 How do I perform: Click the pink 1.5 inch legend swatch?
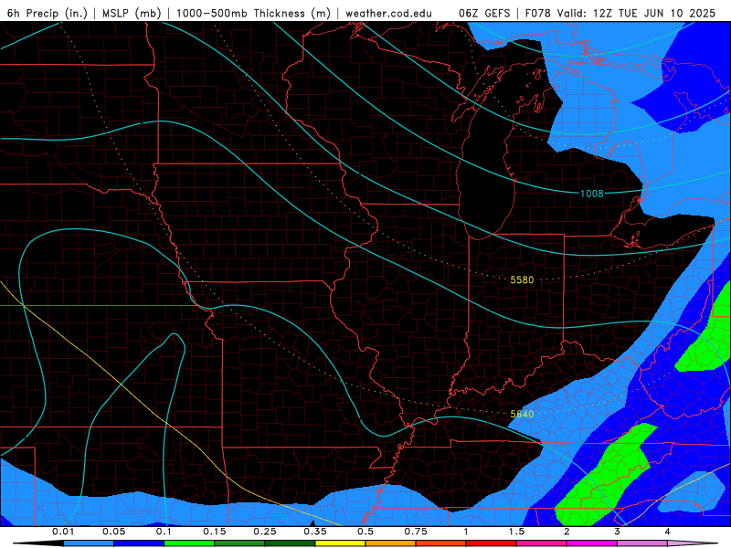click(542, 543)
